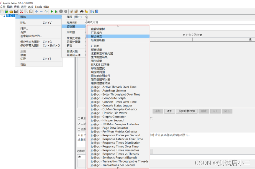Click the Clear results broom icon
255x169 pixels.
[71, 11]
